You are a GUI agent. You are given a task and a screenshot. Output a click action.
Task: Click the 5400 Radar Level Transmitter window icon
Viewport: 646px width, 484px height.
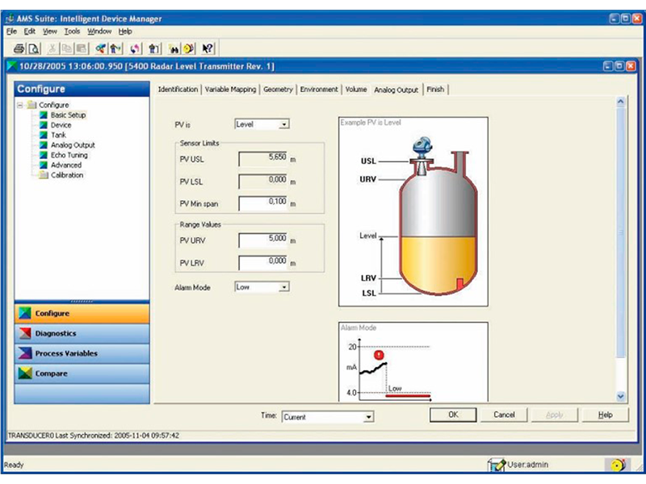[x=12, y=66]
